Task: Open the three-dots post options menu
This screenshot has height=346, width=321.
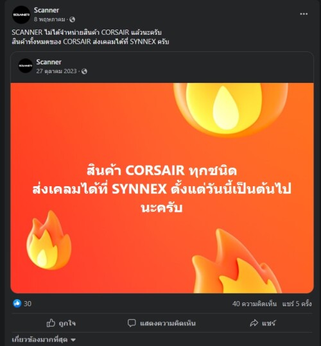Action: (x=304, y=14)
